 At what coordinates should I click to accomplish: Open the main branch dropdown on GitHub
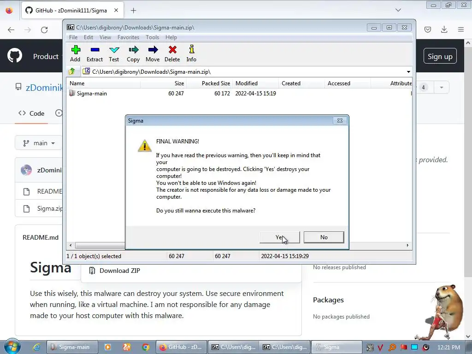tap(39, 143)
